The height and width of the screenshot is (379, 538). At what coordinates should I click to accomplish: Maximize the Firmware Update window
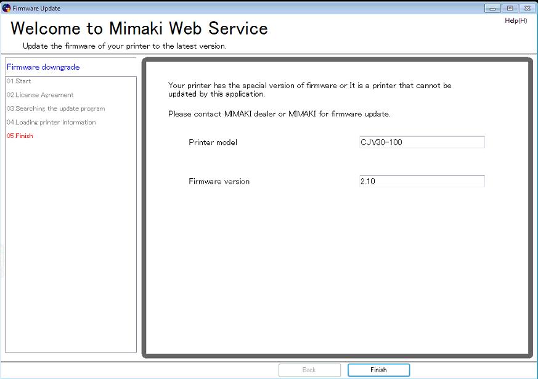click(510, 8)
